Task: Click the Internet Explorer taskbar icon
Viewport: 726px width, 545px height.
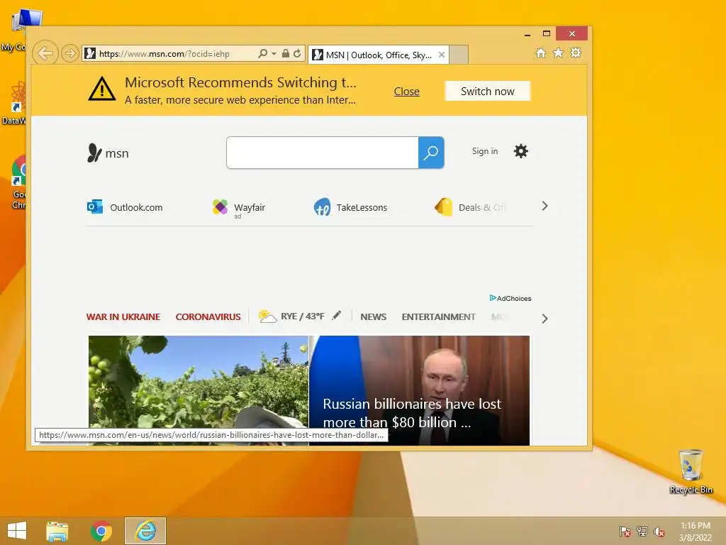Action: pyautogui.click(x=145, y=531)
